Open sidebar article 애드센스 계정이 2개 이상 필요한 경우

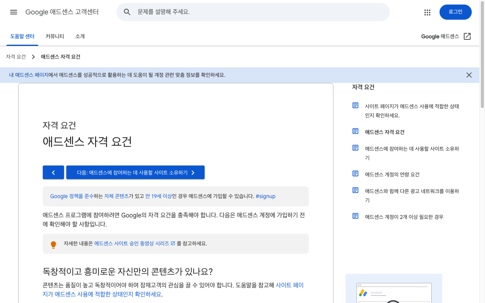point(404,217)
